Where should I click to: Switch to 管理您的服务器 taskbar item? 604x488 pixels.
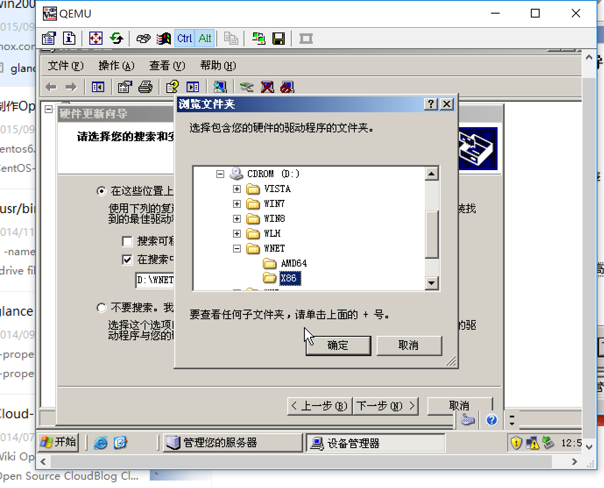pos(233,442)
